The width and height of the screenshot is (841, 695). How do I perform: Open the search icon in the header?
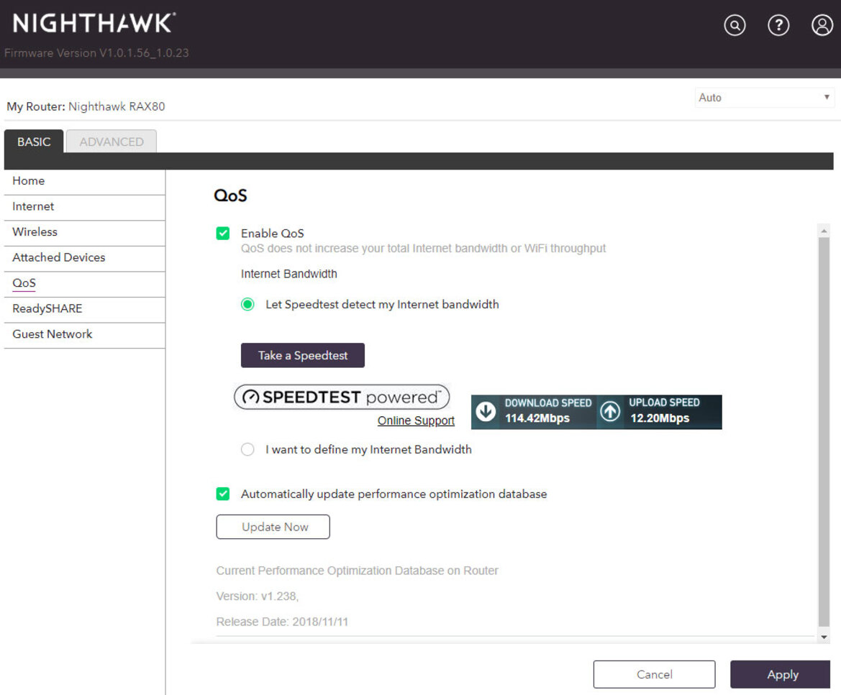pos(735,25)
